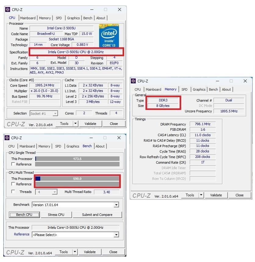This screenshot has height=262, width=255.
Task: Click CPU-Z app icon in top-left window
Action: point(8,9)
